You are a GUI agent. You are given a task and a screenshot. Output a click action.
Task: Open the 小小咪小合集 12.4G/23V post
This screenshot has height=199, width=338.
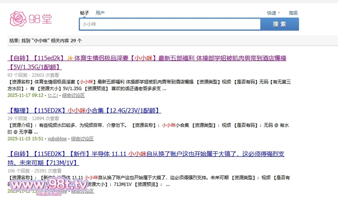click(84, 111)
